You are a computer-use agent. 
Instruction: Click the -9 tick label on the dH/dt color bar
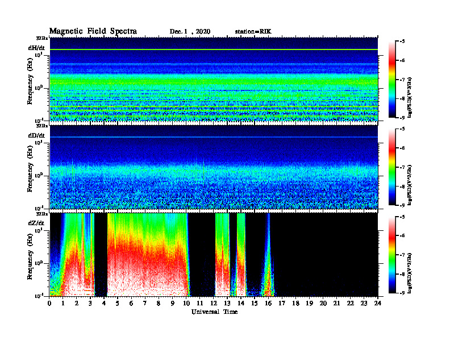point(402,118)
